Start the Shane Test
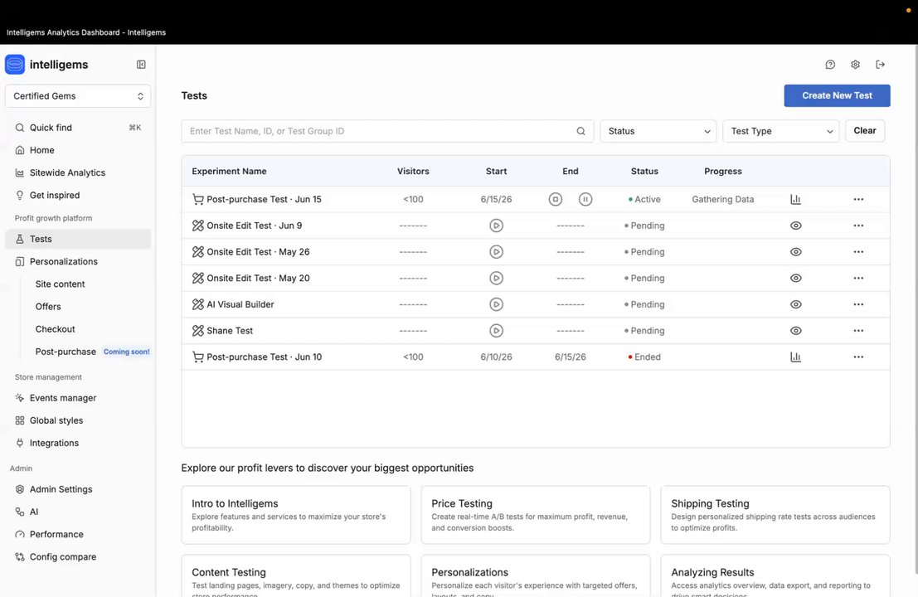Viewport: 918px width, 597px height. (497, 332)
